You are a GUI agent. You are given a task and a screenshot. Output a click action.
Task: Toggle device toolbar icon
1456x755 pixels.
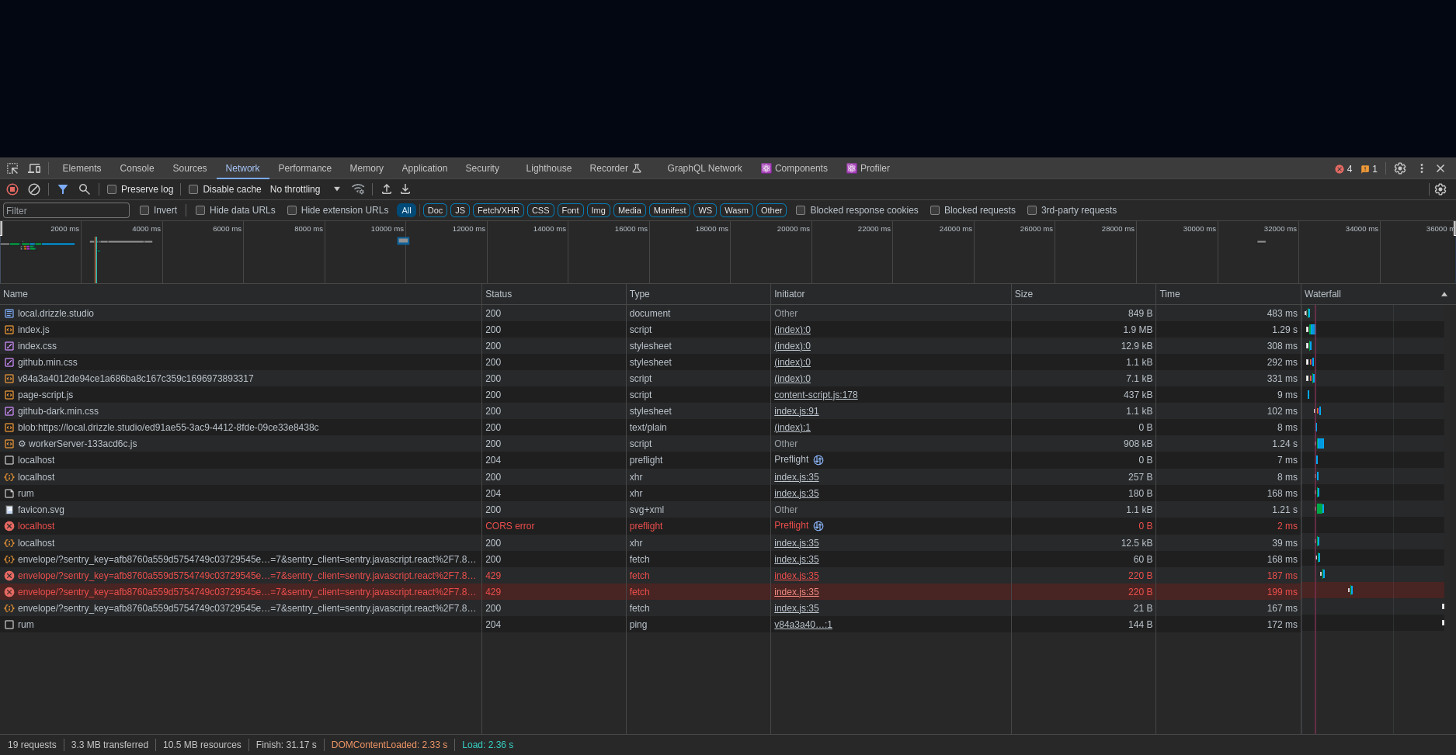click(34, 168)
